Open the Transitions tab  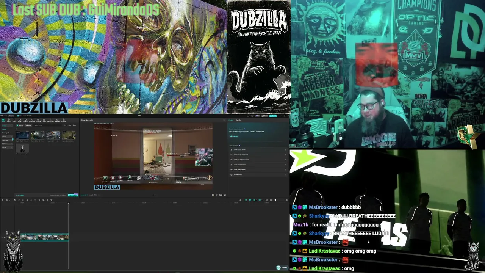tap(32, 120)
